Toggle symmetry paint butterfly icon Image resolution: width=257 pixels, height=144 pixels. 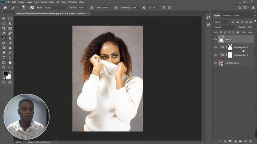(x=169, y=8)
